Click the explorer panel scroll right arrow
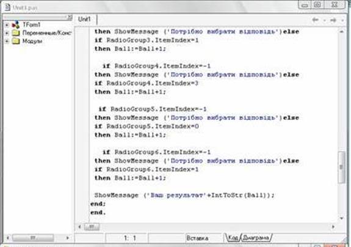The height and width of the screenshot is (247, 351). click(68, 238)
